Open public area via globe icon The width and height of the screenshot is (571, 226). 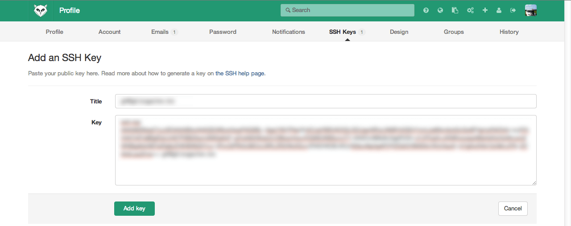tap(440, 10)
